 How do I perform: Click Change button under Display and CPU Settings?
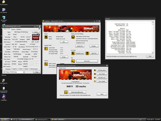[94, 46]
